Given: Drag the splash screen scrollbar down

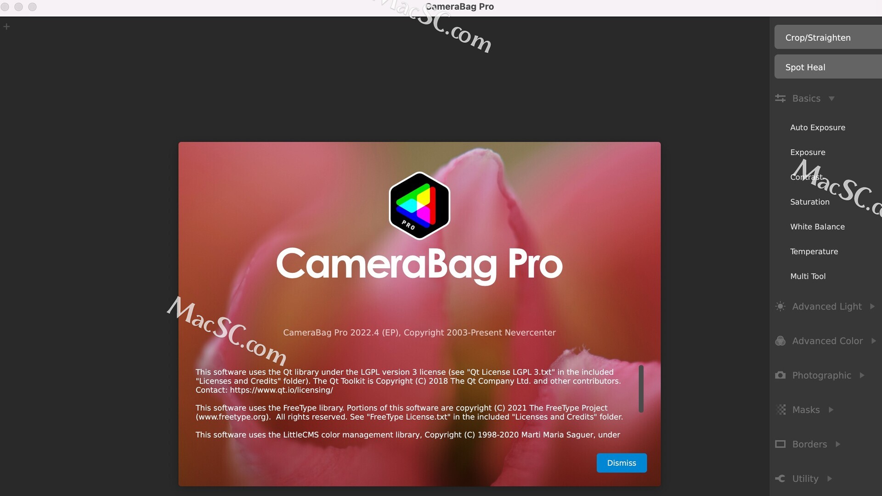Looking at the screenshot, I should click(x=640, y=395).
